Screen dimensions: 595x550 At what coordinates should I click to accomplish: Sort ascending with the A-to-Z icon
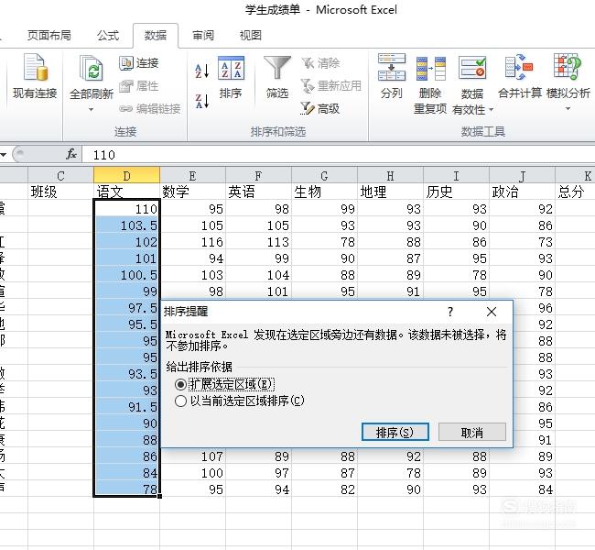pyautogui.click(x=202, y=71)
